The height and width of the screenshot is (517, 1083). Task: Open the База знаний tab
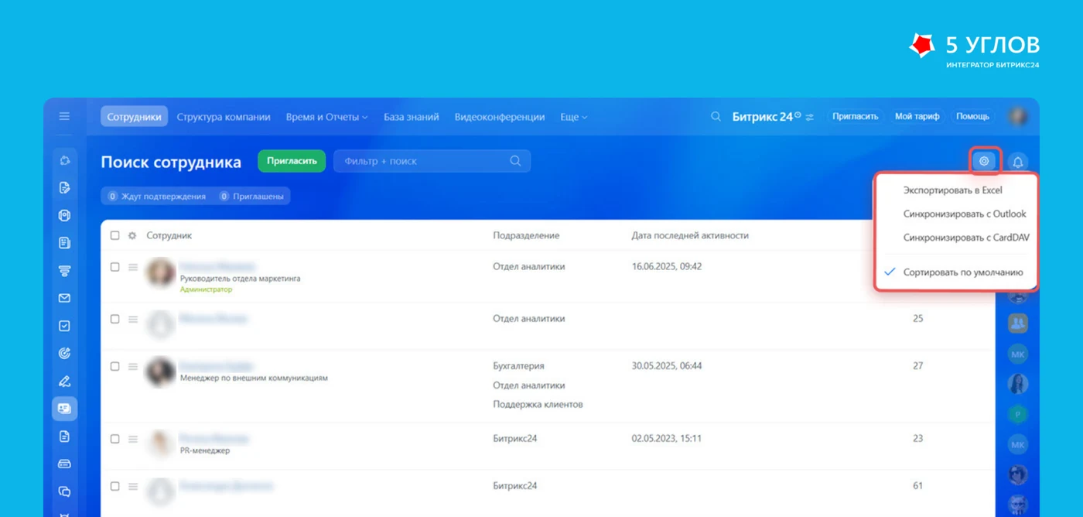tap(412, 117)
